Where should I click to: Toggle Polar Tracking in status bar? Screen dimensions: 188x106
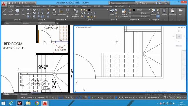coord(66,97)
